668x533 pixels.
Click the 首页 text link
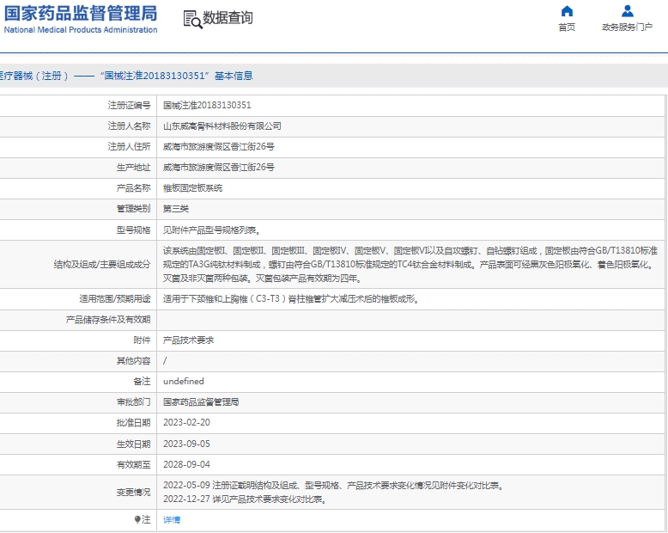point(567,28)
